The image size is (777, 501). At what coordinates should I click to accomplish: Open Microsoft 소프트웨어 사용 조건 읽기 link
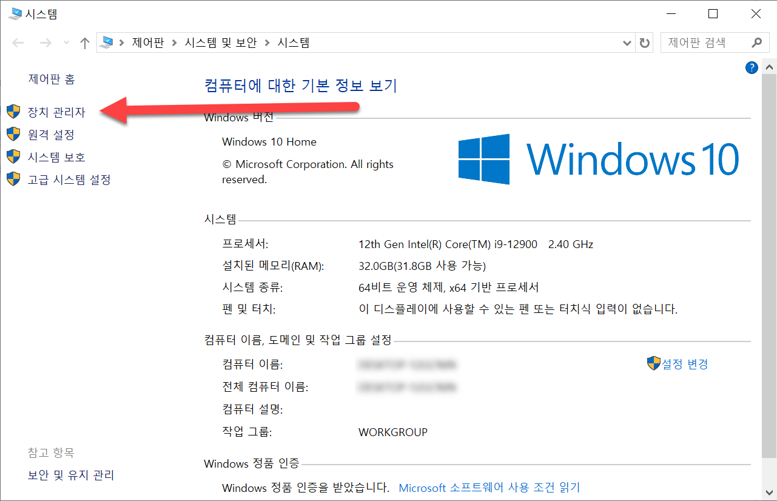click(x=489, y=488)
